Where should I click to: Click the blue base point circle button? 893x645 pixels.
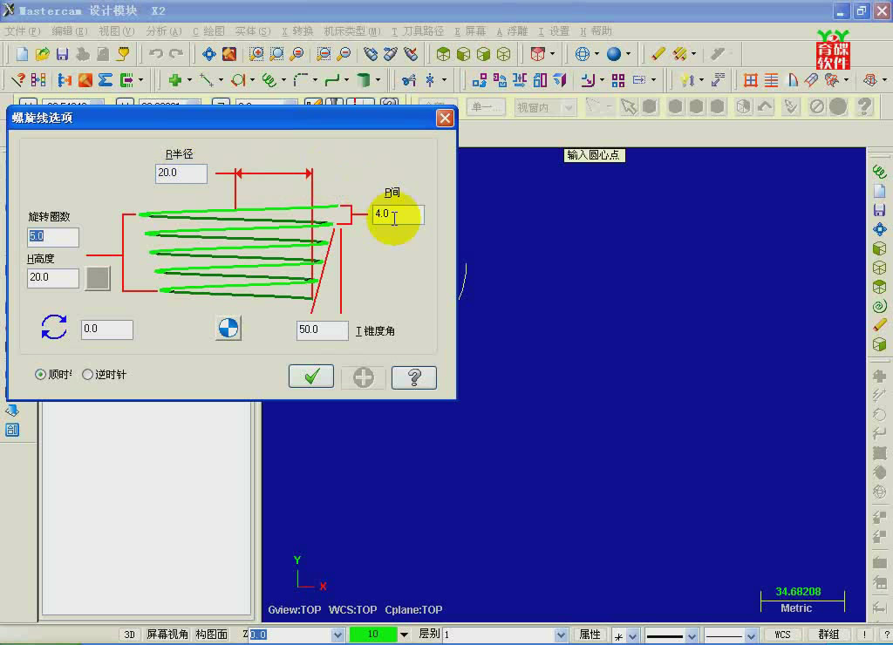[x=228, y=329]
